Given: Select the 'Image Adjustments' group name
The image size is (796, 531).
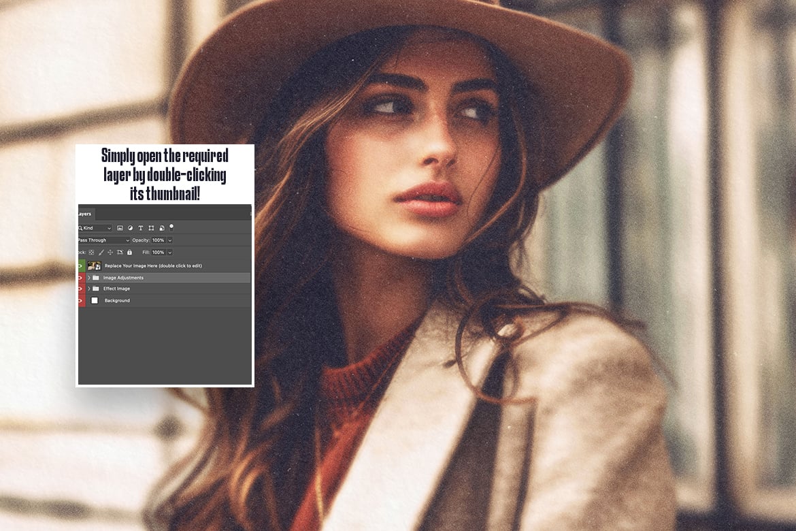Looking at the screenshot, I should 123,278.
